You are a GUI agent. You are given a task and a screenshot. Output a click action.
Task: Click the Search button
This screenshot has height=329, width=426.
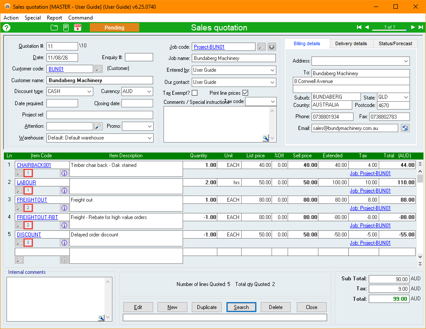click(x=241, y=307)
